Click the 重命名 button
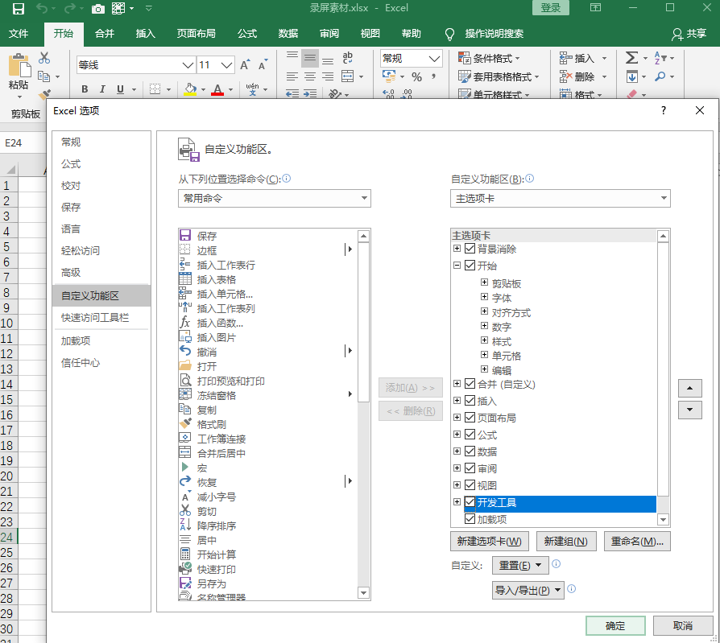Viewport: 720px width, 643px height. (x=637, y=542)
